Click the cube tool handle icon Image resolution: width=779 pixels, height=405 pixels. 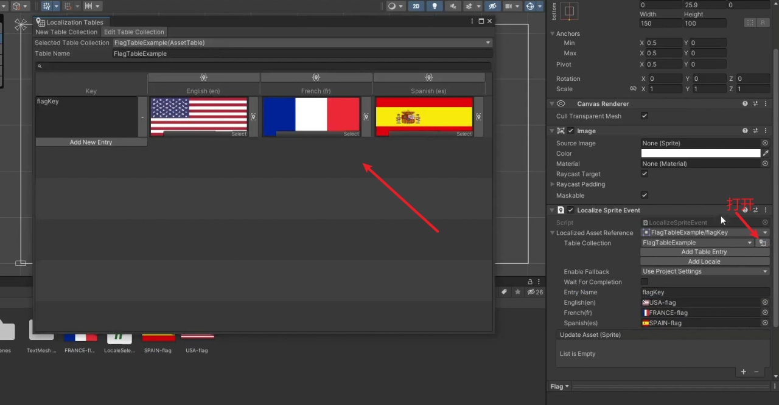pyautogui.click(x=16, y=6)
